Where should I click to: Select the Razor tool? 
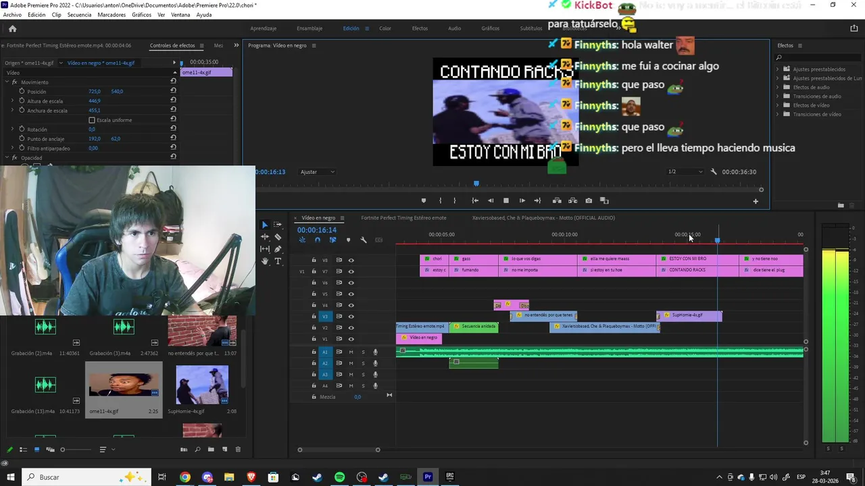click(278, 237)
